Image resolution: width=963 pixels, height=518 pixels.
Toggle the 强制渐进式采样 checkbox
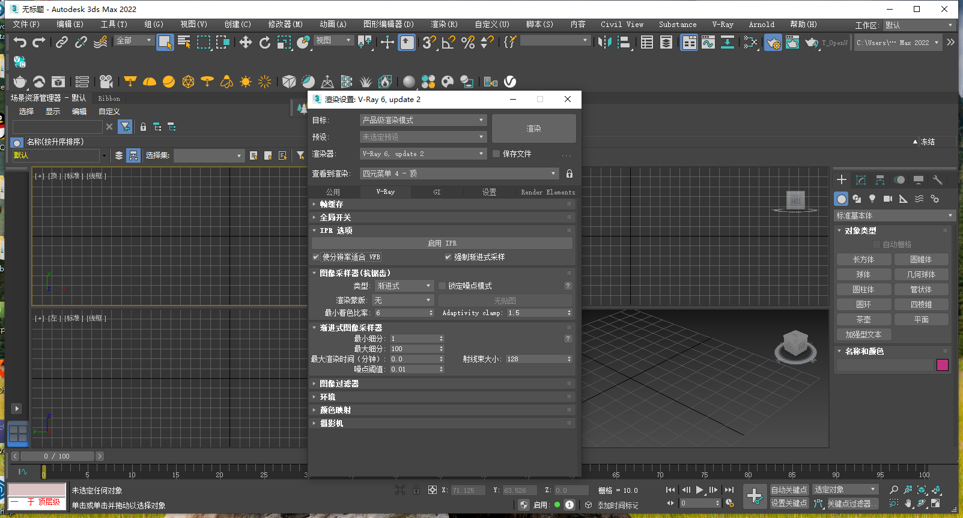(448, 257)
